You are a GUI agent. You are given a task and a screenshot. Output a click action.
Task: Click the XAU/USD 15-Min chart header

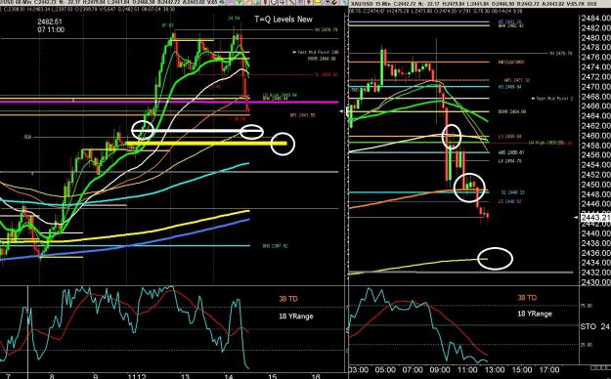point(472,4)
